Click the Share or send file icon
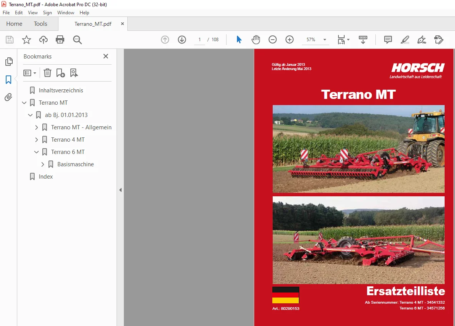The height and width of the screenshot is (326, 455). tap(439, 40)
